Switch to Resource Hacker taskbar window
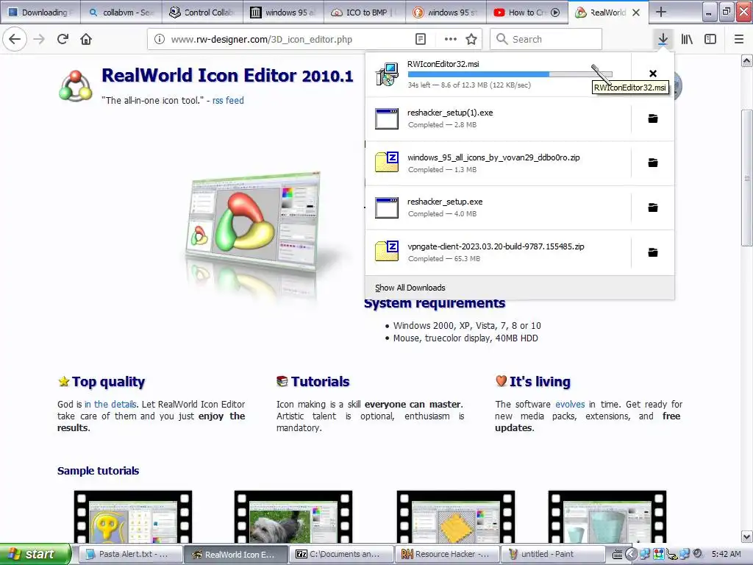This screenshot has width=753, height=565. tap(446, 555)
